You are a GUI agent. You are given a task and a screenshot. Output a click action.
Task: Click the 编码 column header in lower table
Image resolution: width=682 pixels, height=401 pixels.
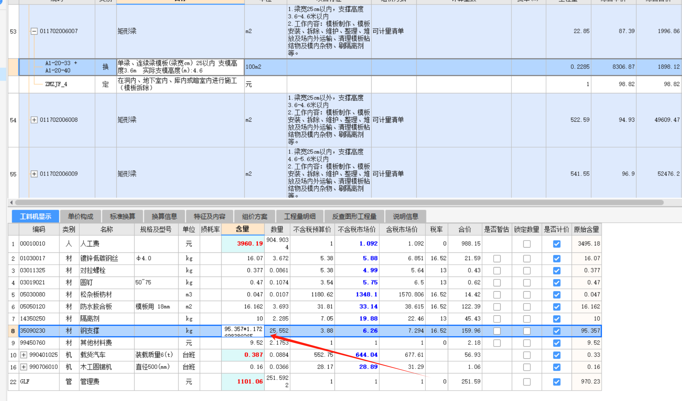39,229
